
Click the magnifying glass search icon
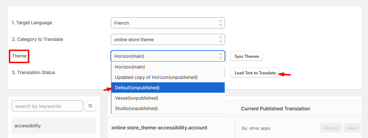(90, 106)
